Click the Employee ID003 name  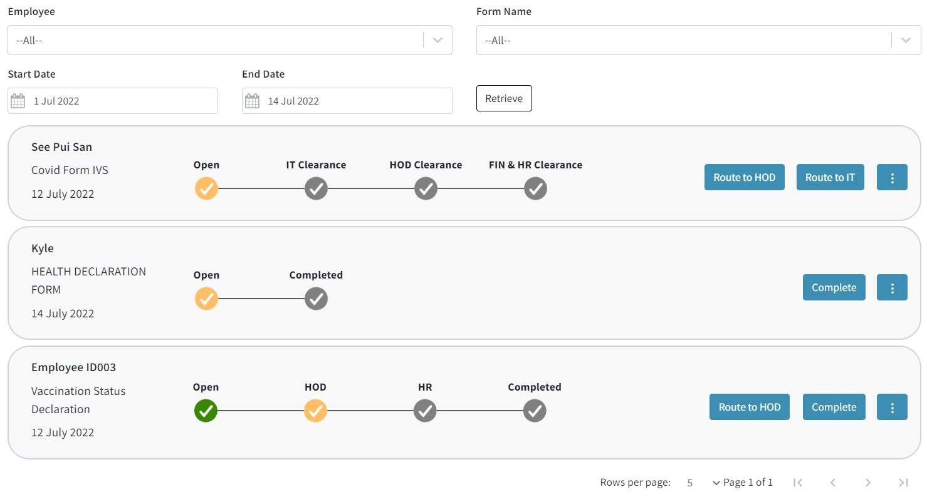[x=73, y=367]
